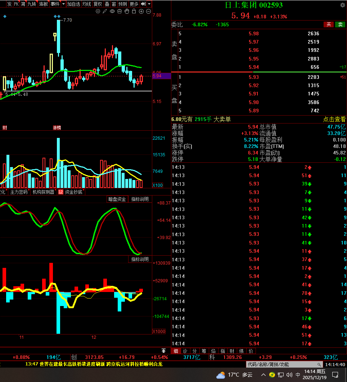Select the 资金抄底 indicator tab
Image resolution: width=347 pixels, height=382 pixels.
[73, 192]
